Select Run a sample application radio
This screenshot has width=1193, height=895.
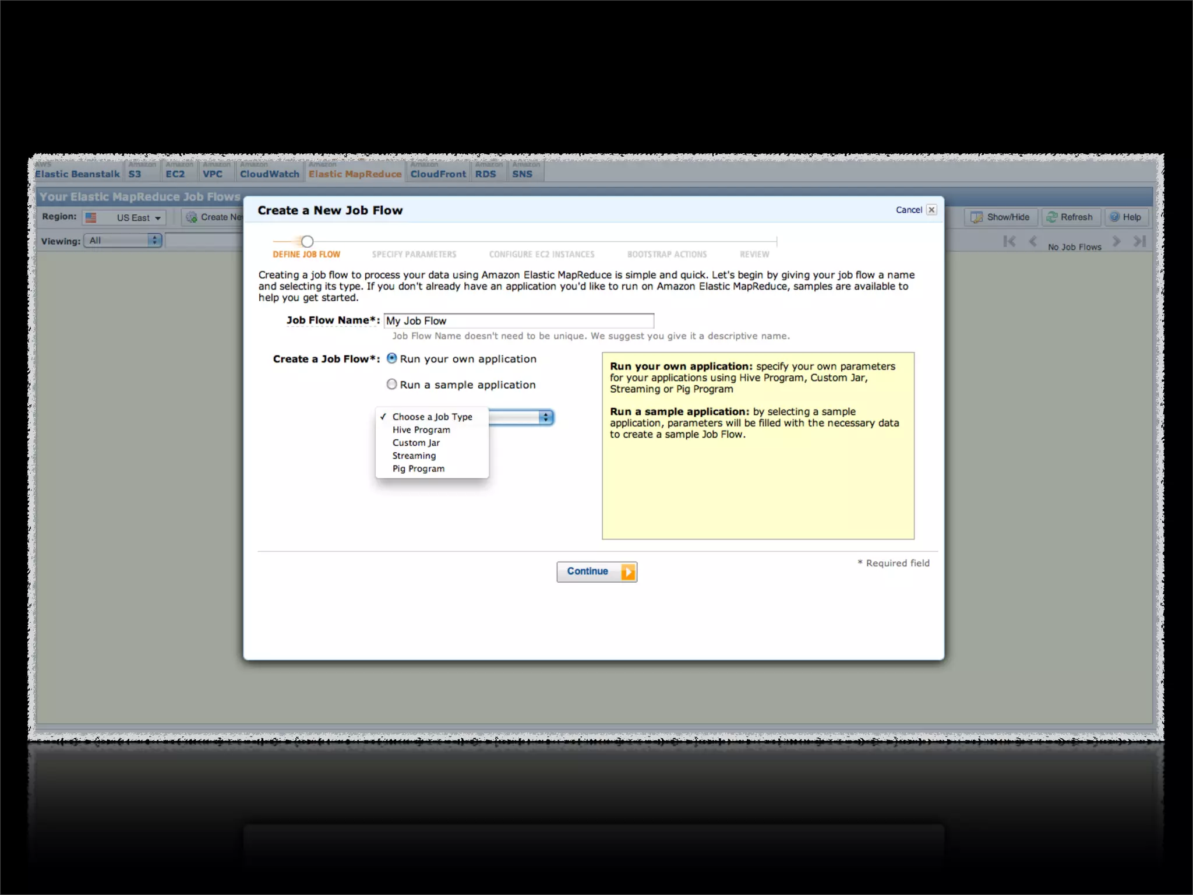tap(392, 384)
